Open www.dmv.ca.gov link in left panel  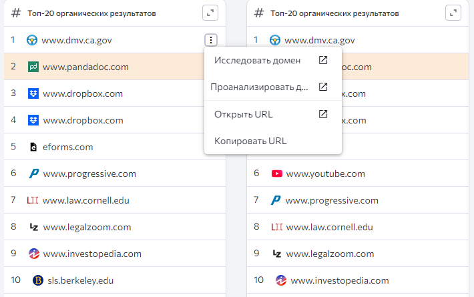[x=77, y=40]
